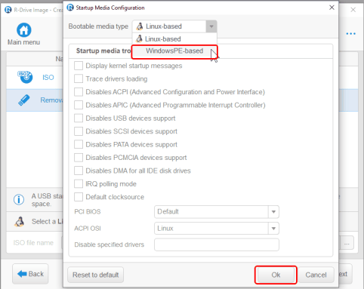Choose WindowsPE-based from the list
The height and width of the screenshot is (289, 364).
[x=174, y=51]
